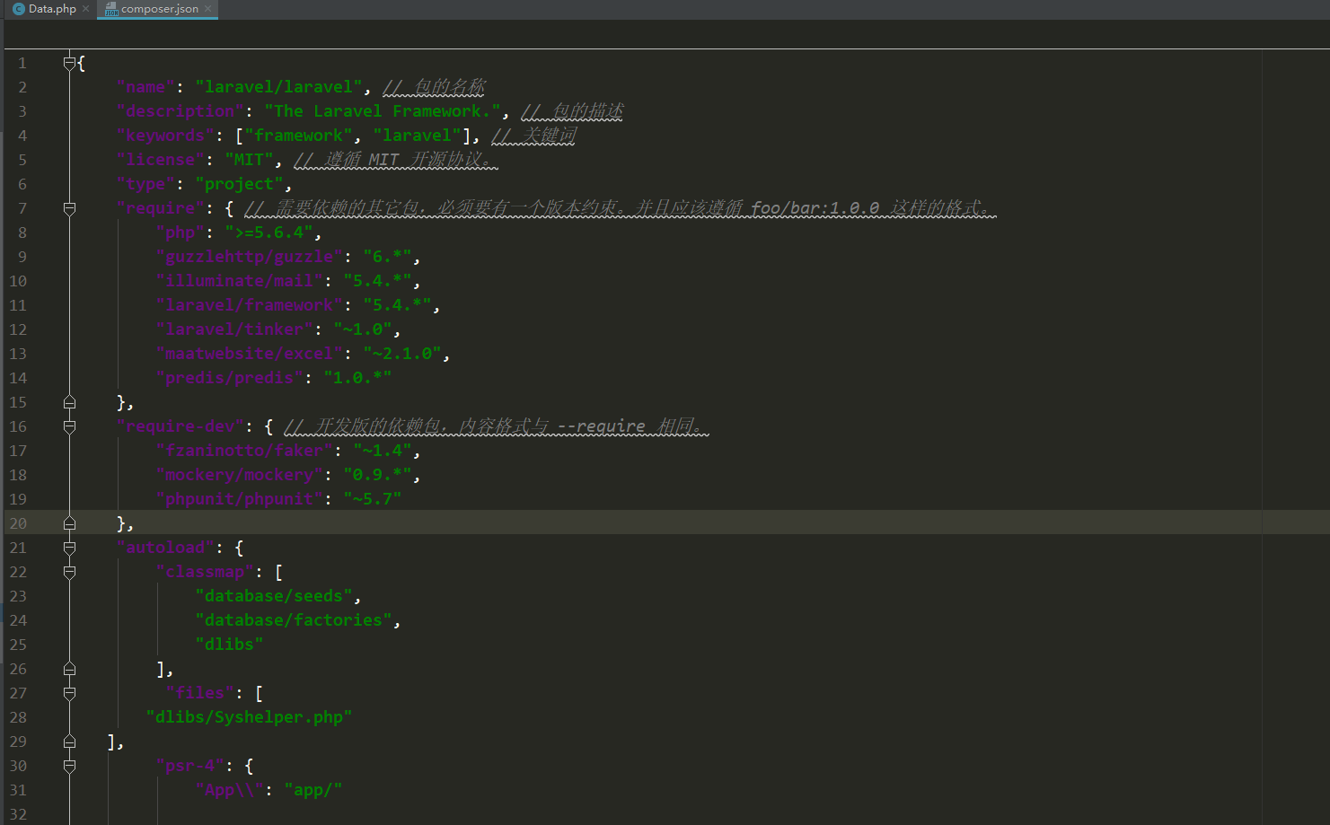Viewport: 1330px width, 825px height.
Task: Collapse the "require-dev" block on line 16
Action: click(x=69, y=426)
